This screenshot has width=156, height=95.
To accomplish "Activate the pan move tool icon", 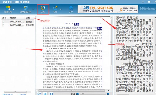I will 45,94.
